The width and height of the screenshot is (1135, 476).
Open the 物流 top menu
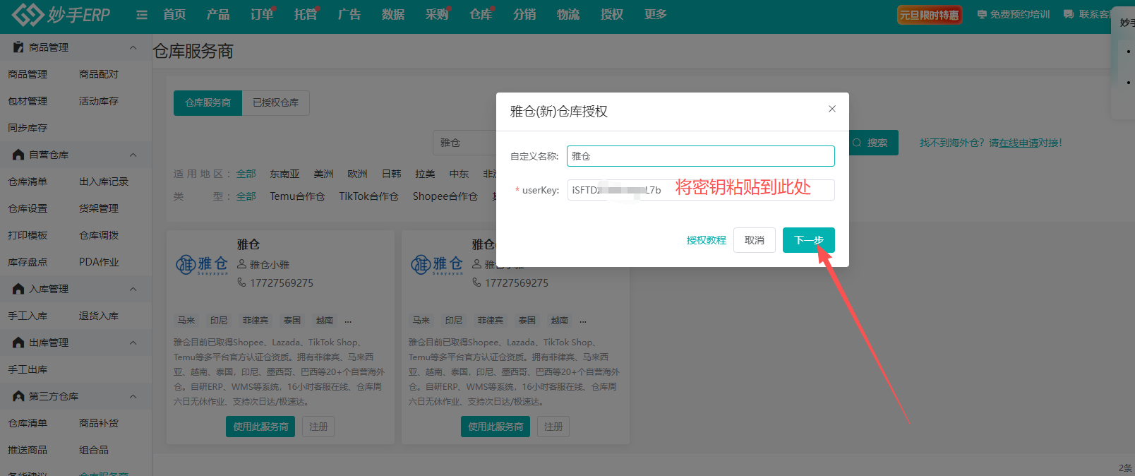(567, 15)
